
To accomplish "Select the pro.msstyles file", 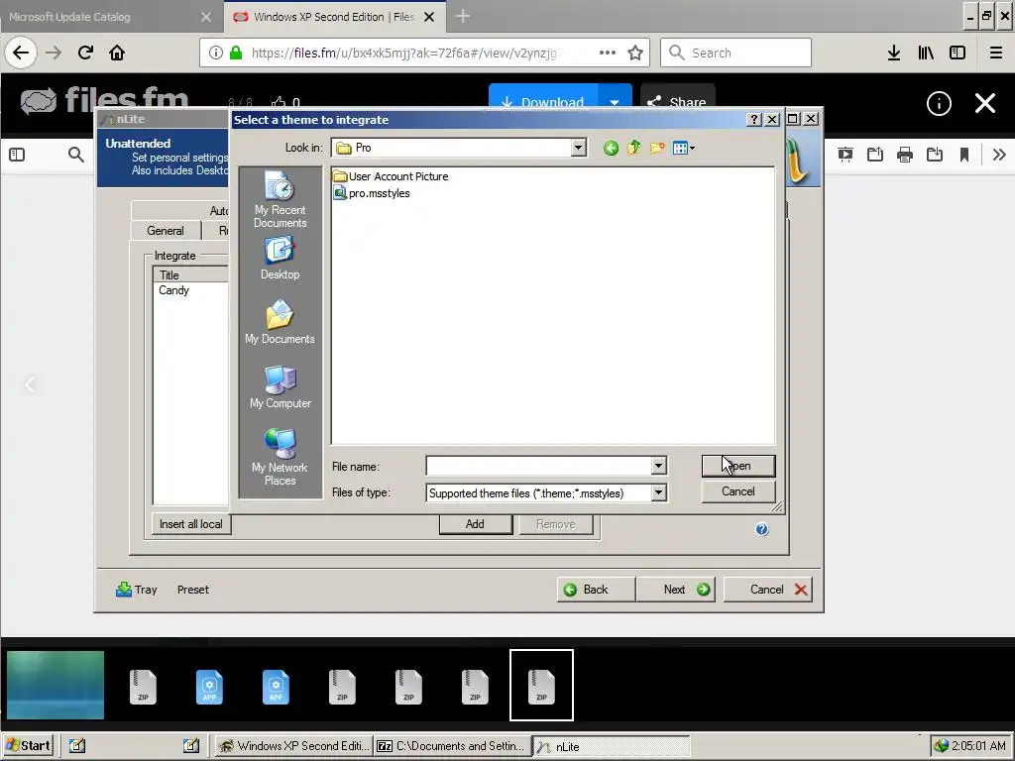I will pos(372,193).
